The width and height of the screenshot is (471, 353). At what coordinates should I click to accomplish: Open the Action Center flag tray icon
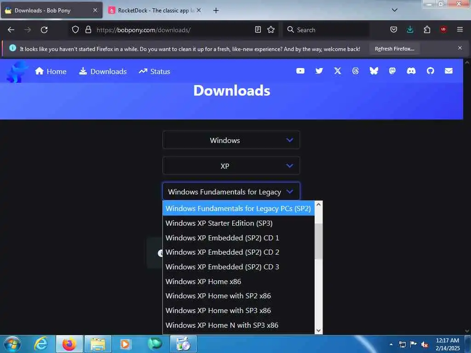[414, 344]
